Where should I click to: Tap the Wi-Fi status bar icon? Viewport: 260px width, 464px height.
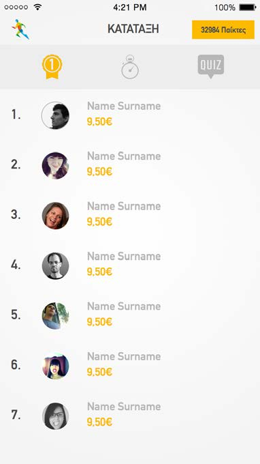[x=37, y=7]
